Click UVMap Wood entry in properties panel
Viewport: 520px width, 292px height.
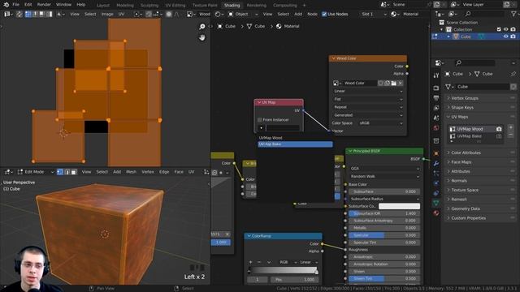pos(470,129)
